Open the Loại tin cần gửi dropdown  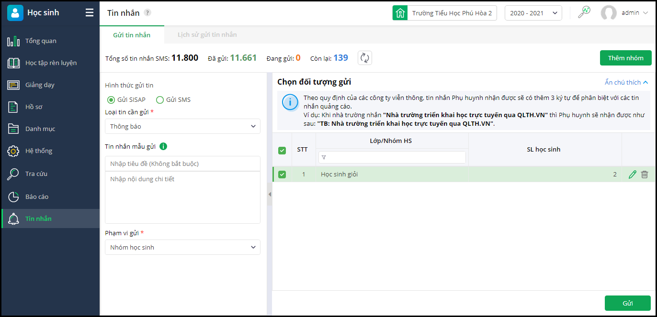(182, 126)
